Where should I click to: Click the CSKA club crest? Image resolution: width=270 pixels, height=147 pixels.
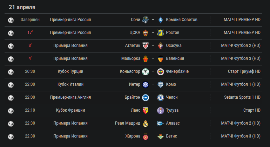coord(146,33)
